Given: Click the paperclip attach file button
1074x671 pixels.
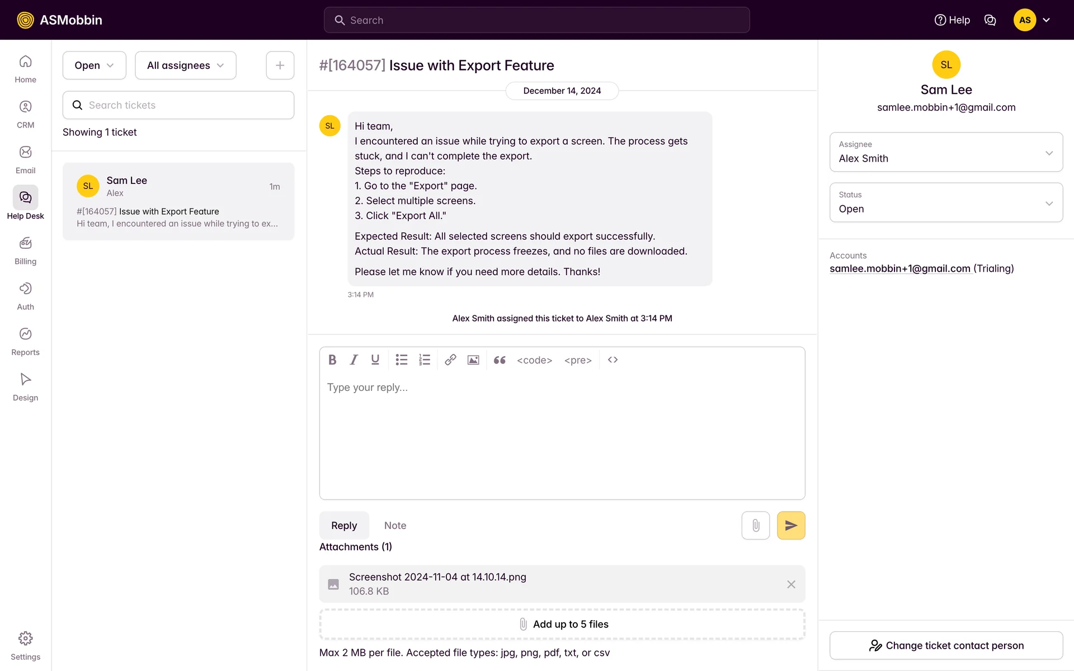Looking at the screenshot, I should pos(755,525).
